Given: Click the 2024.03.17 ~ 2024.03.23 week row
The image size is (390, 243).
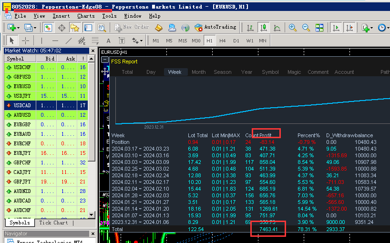Looking at the screenshot, I should pos(244,149).
